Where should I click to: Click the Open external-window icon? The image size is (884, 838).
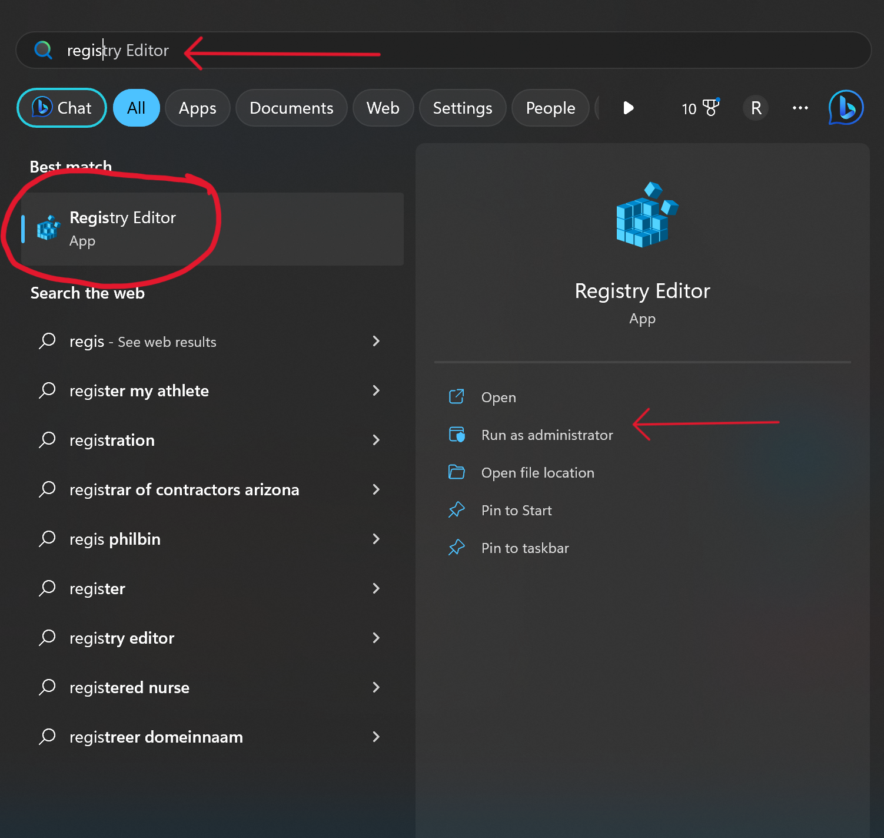pyautogui.click(x=457, y=396)
